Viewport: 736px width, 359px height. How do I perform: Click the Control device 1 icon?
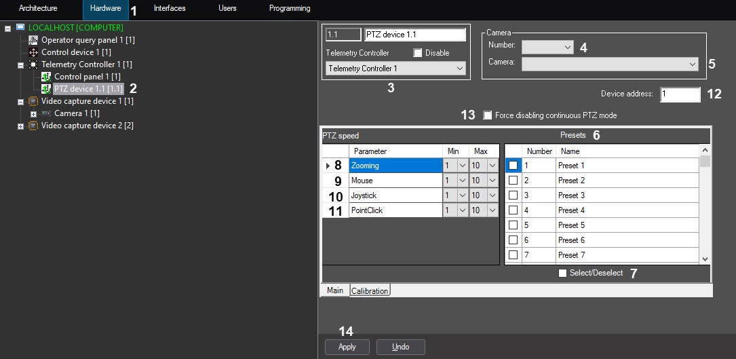click(x=33, y=52)
